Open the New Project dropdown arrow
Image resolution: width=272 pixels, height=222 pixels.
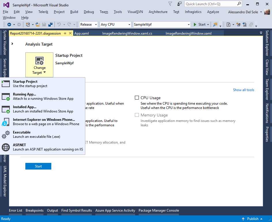click(x=33, y=25)
